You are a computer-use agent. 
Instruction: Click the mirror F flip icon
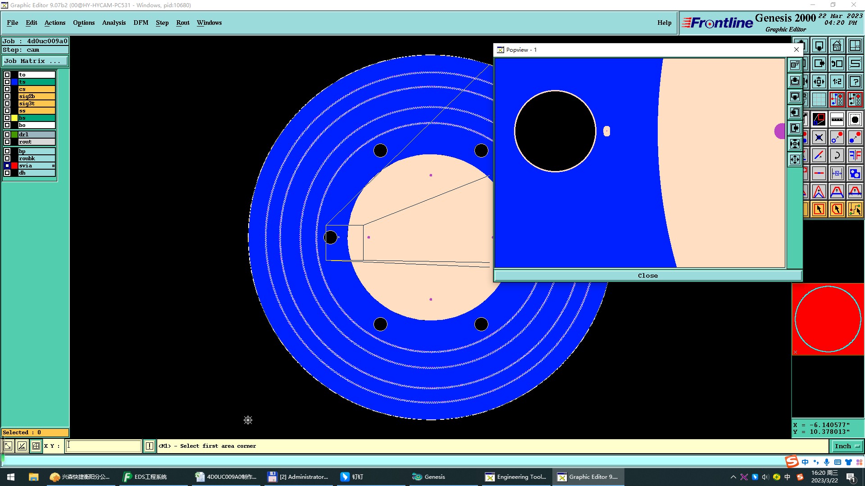[855, 155]
